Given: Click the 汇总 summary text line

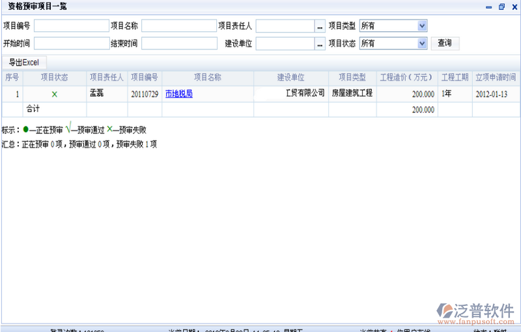Looking at the screenshot, I should point(79,145).
